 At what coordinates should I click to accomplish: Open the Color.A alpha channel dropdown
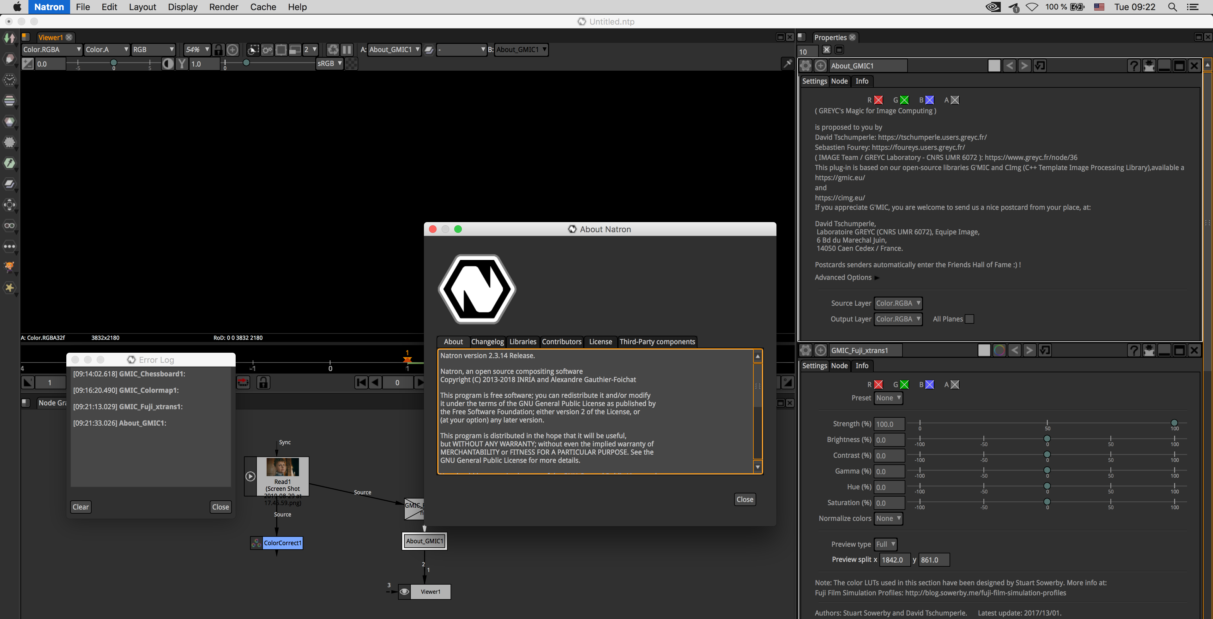point(107,50)
